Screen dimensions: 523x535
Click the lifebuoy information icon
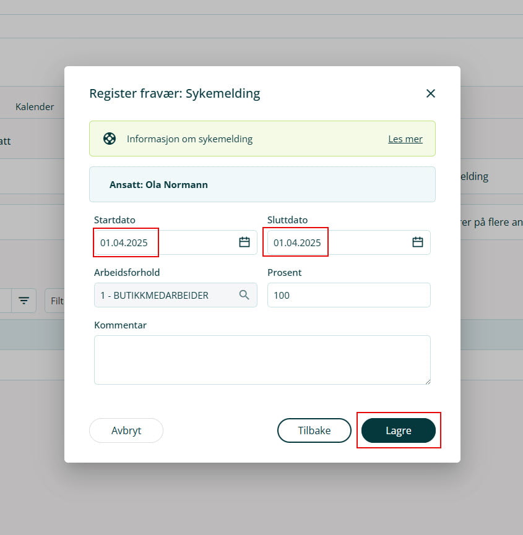point(110,139)
